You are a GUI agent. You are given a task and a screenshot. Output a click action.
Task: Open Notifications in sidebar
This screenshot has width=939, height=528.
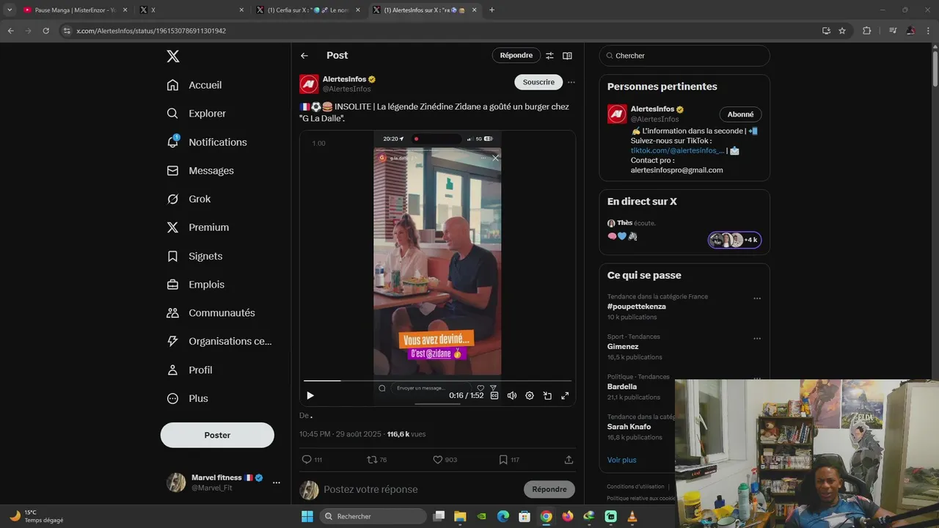[x=207, y=142]
